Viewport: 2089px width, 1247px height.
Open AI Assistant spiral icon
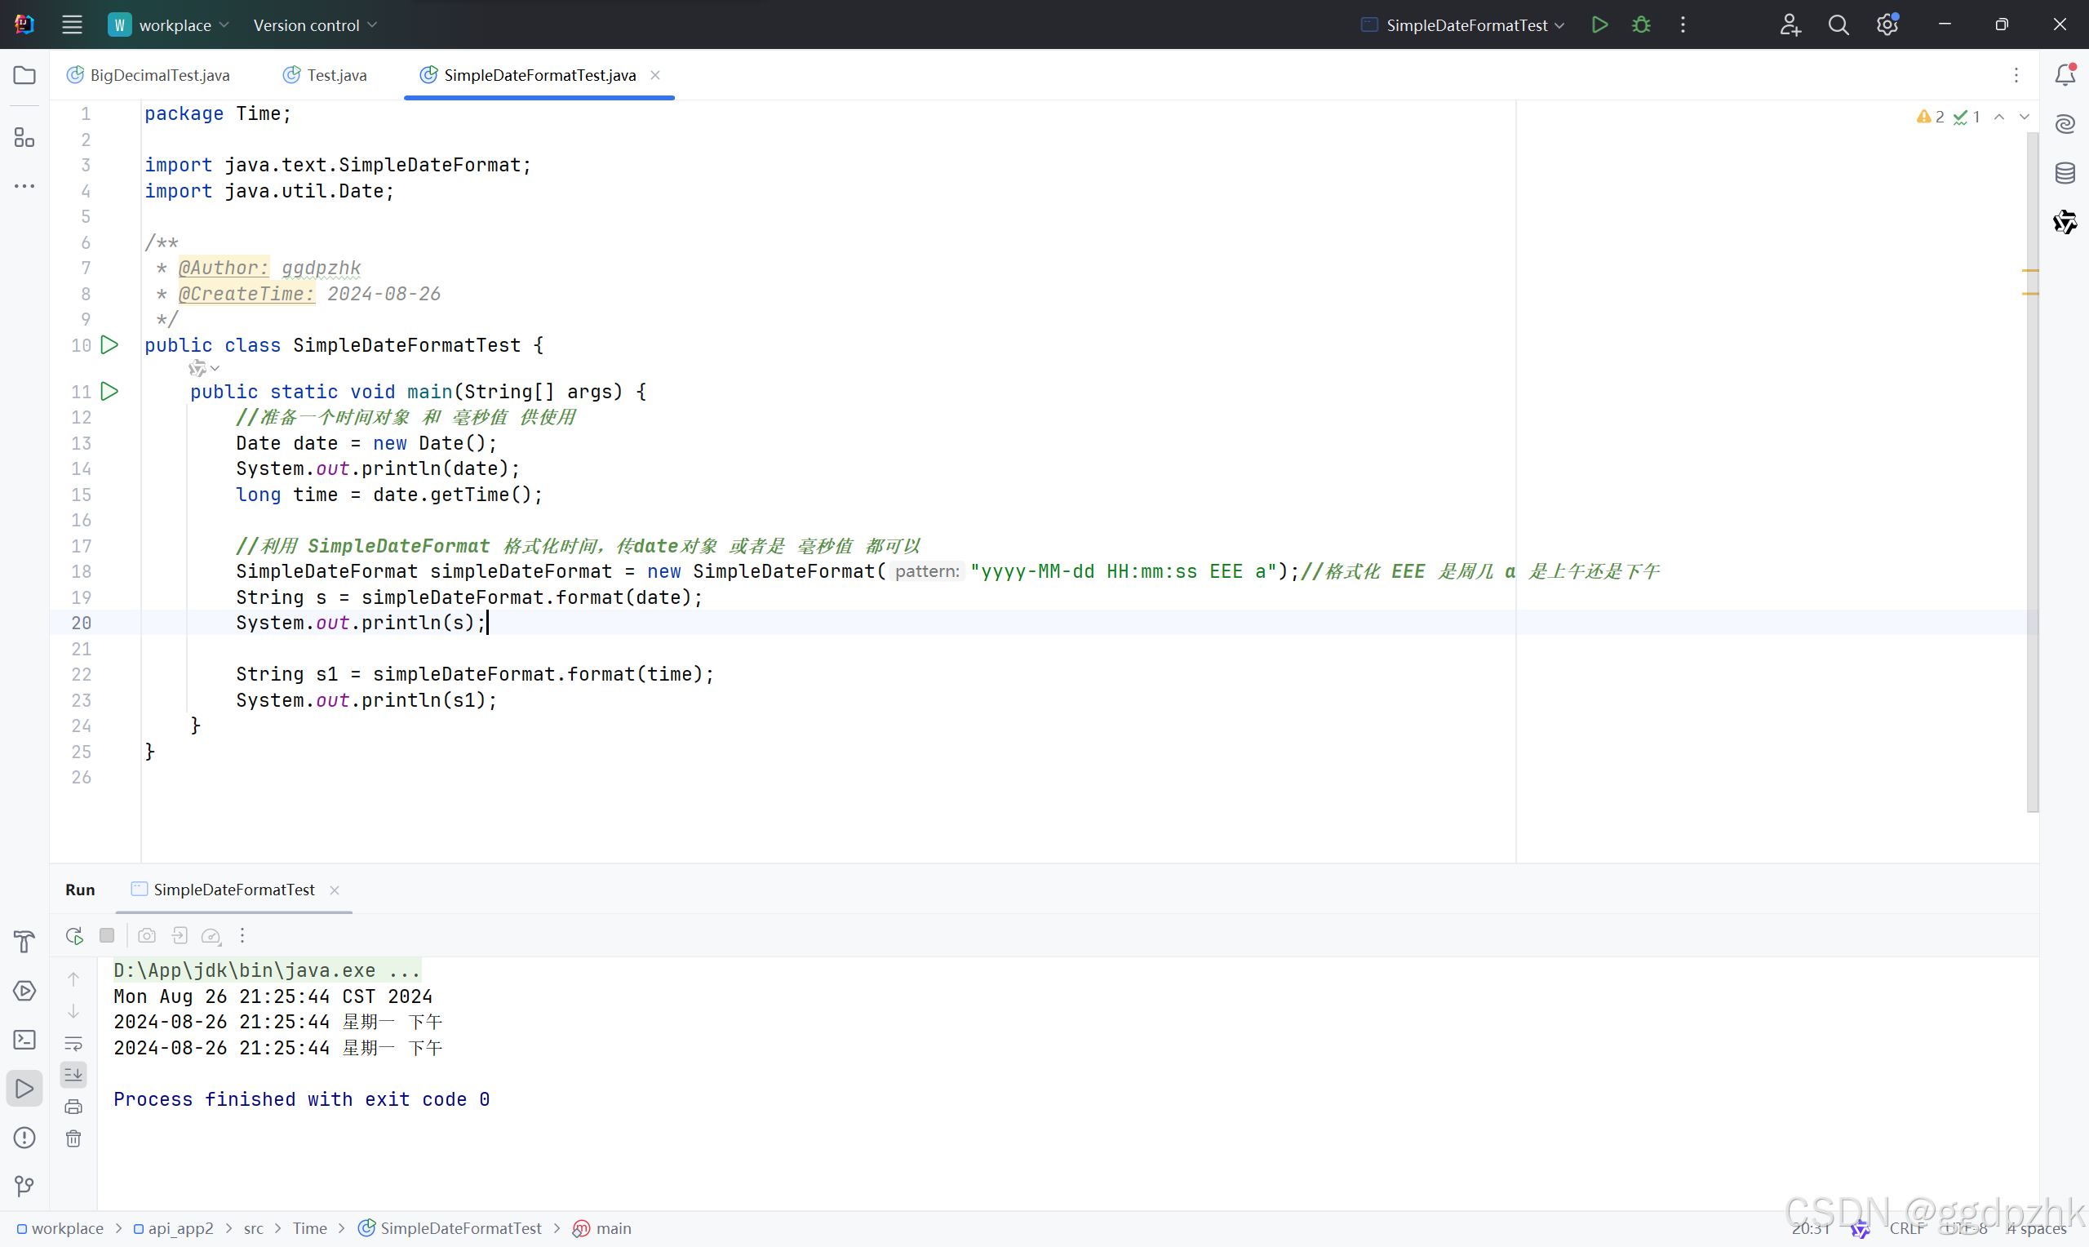pyautogui.click(x=2065, y=124)
